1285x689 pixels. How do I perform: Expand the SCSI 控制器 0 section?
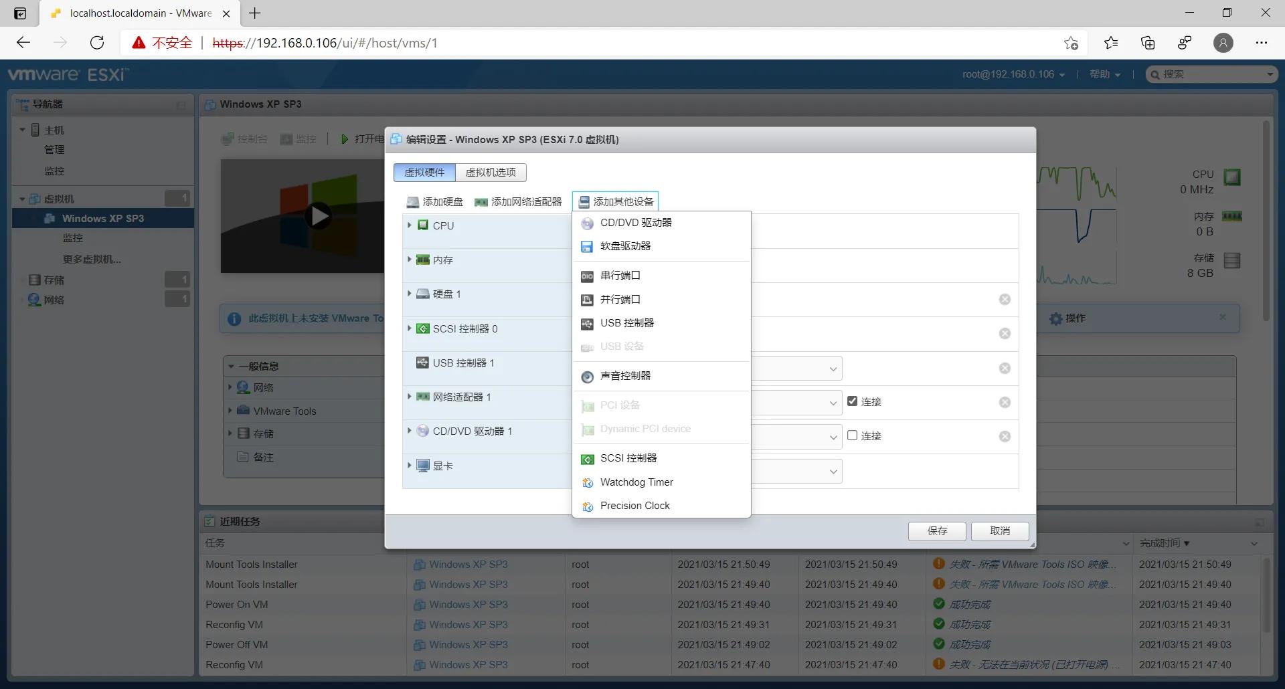(x=410, y=328)
